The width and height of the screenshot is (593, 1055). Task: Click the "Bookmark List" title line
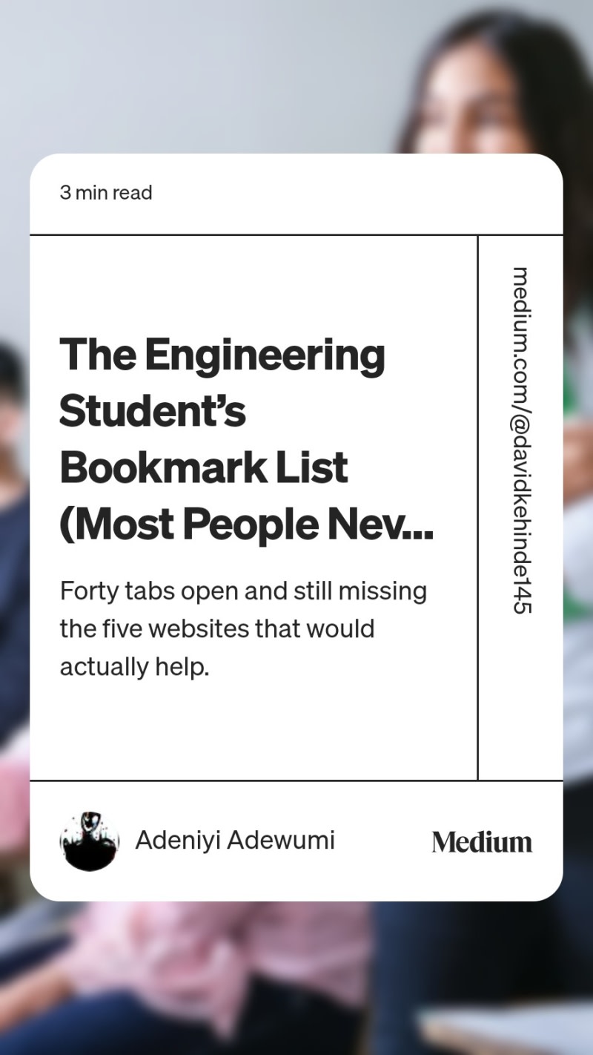(203, 467)
